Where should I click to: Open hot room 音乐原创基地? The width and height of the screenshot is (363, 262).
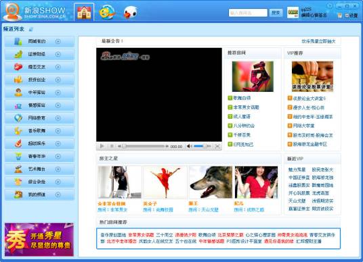click(113, 235)
